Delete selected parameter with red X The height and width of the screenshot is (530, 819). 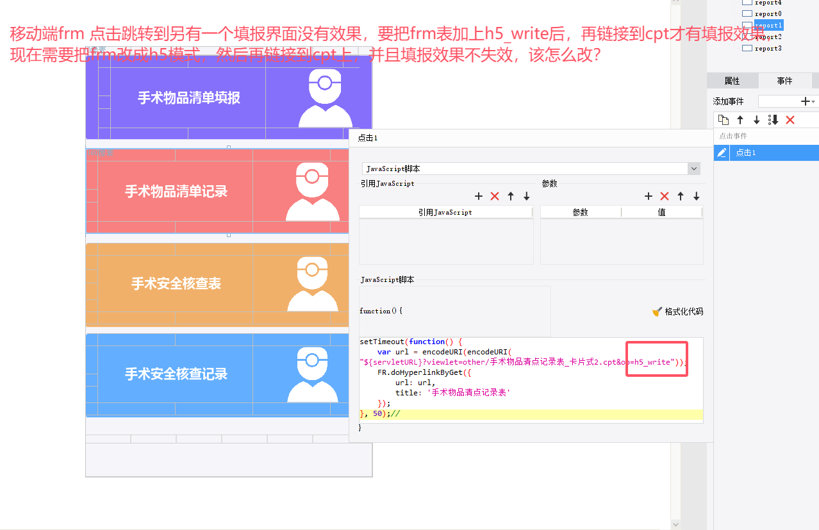click(665, 196)
